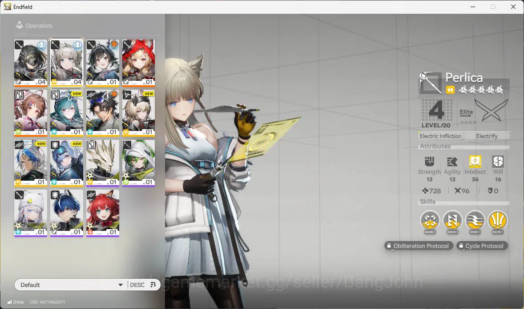Select Perlica's highlighted operator card

point(67,63)
